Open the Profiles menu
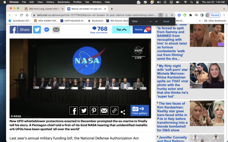 pos(77,2)
